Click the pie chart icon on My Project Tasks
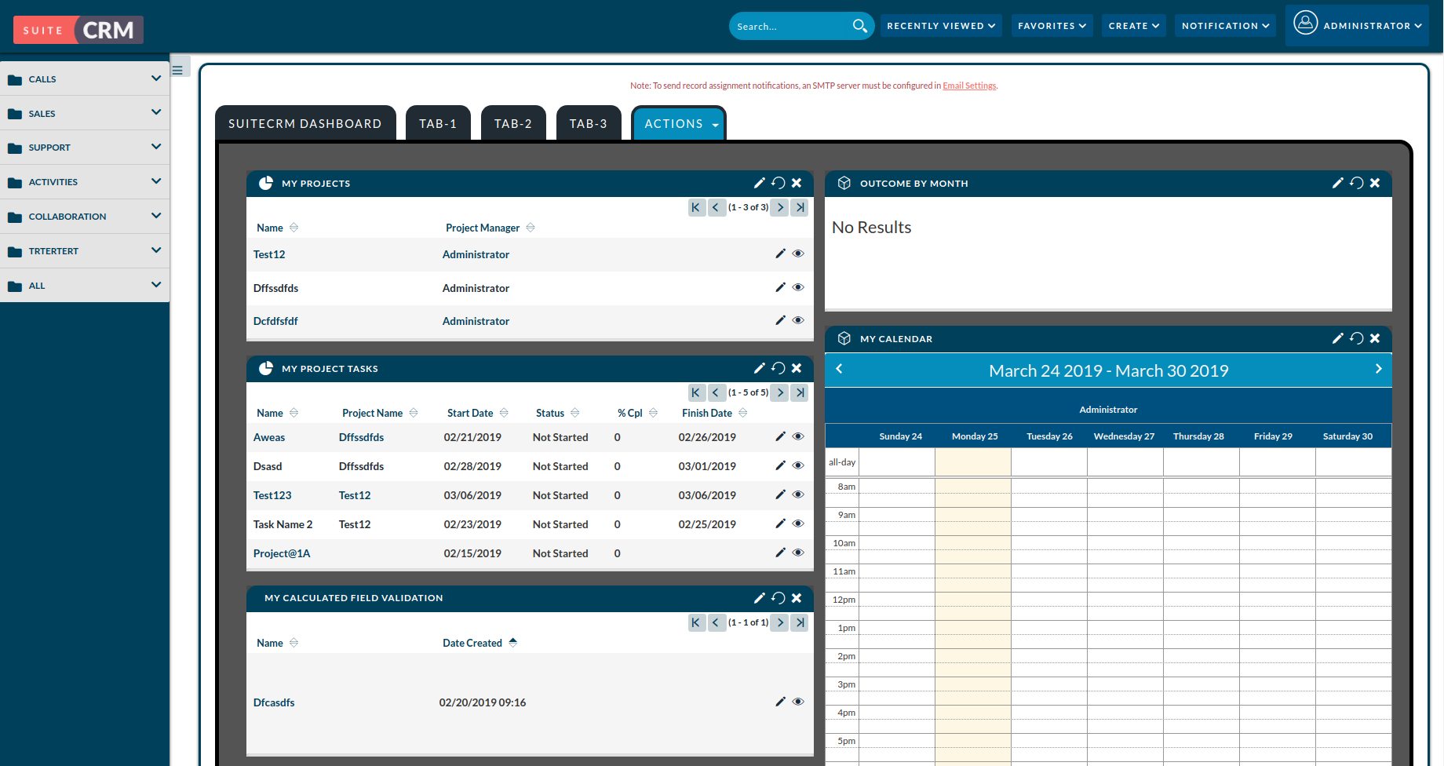 click(266, 368)
